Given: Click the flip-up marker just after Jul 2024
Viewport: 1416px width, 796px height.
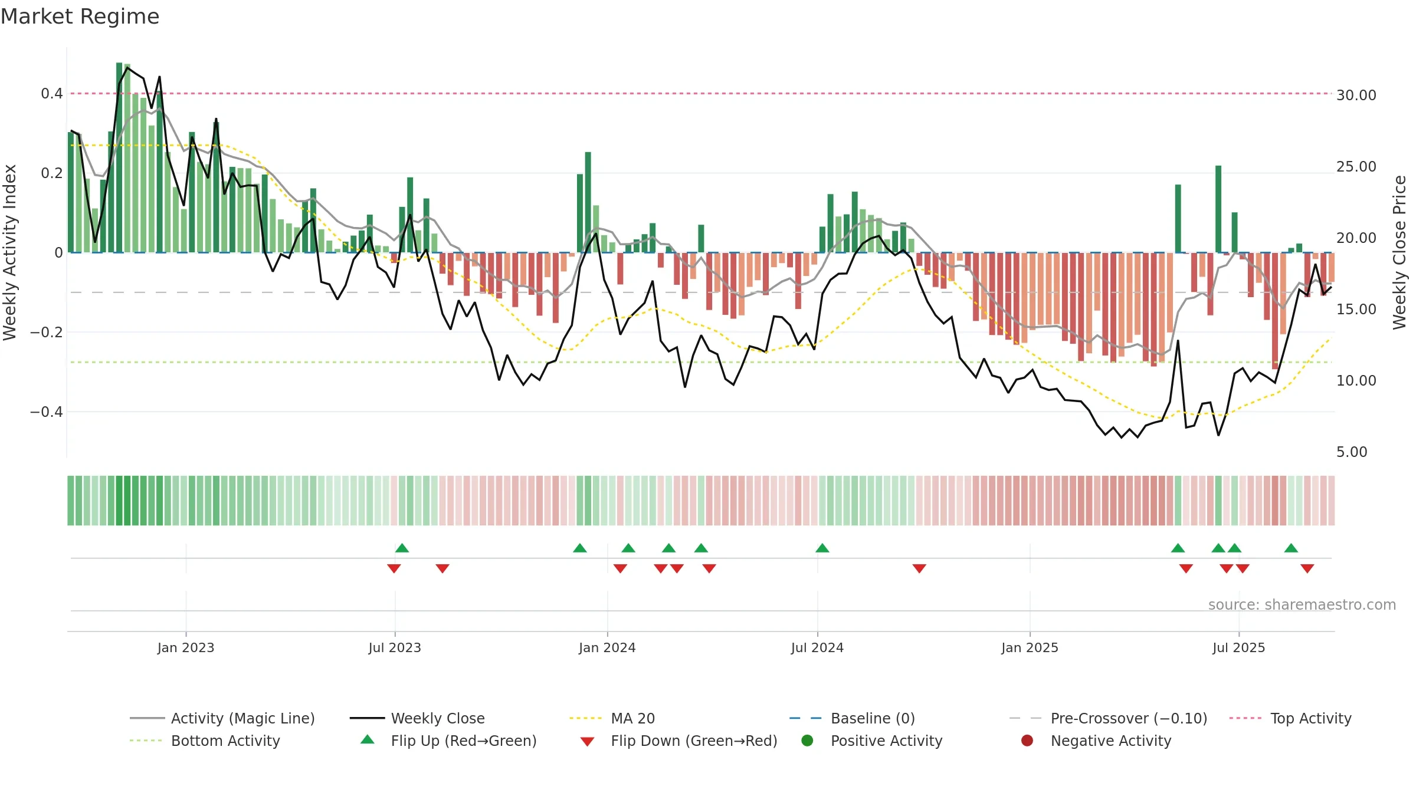Looking at the screenshot, I should point(822,548).
